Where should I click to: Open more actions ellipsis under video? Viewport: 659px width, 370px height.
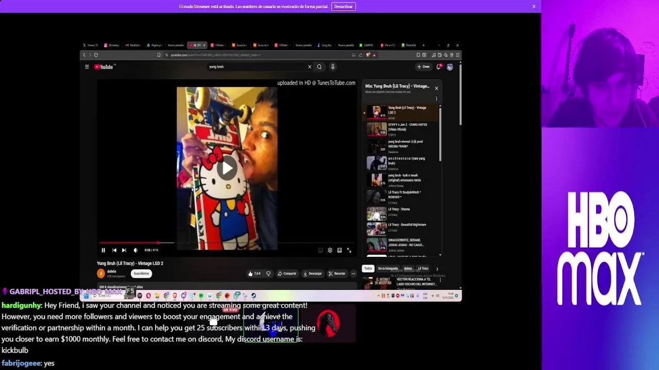pyautogui.click(x=353, y=273)
